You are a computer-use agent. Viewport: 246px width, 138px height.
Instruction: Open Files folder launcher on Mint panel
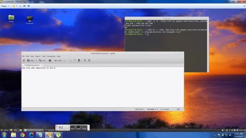(x=21, y=130)
